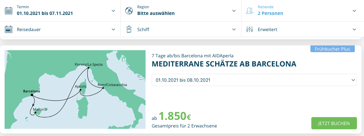Click the Reisedauer calendar icon
The height and width of the screenshot is (136, 364).
[x=9, y=30]
